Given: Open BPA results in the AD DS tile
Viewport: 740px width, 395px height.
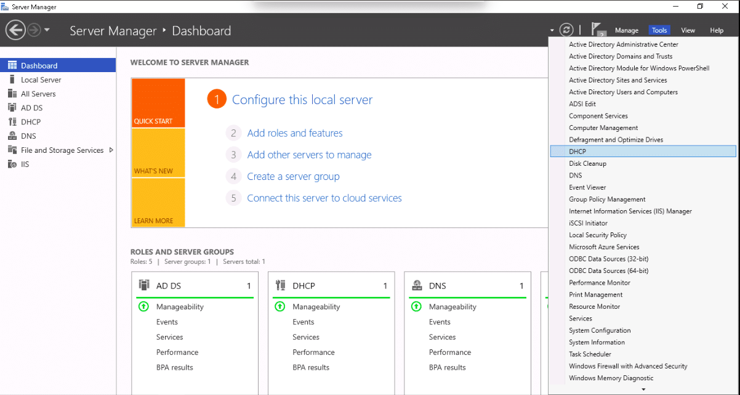Looking at the screenshot, I should 175,367.
